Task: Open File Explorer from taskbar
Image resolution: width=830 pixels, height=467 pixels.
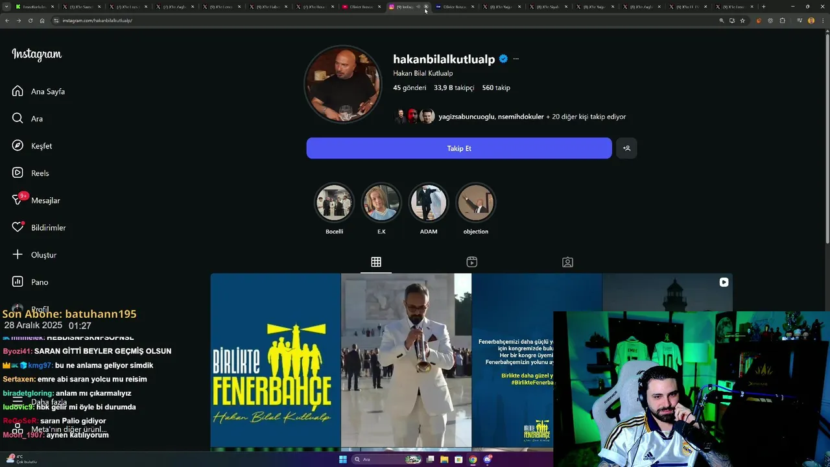Action: click(445, 459)
